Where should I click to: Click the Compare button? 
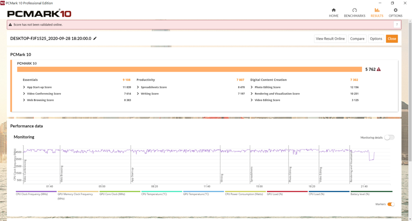(357, 39)
